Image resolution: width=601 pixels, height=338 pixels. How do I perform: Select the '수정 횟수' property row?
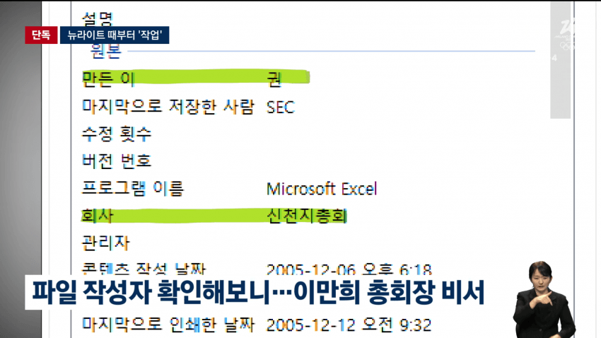pyautogui.click(x=116, y=134)
